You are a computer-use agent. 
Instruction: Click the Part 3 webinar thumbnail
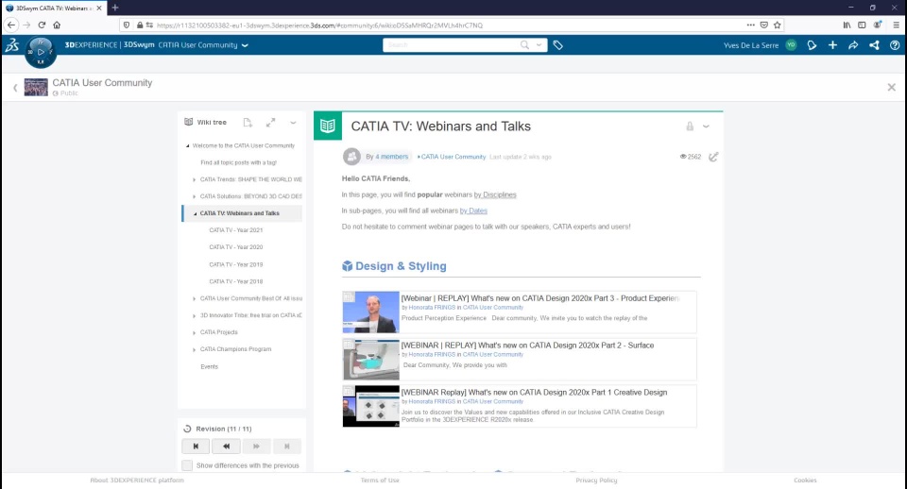tap(370, 312)
